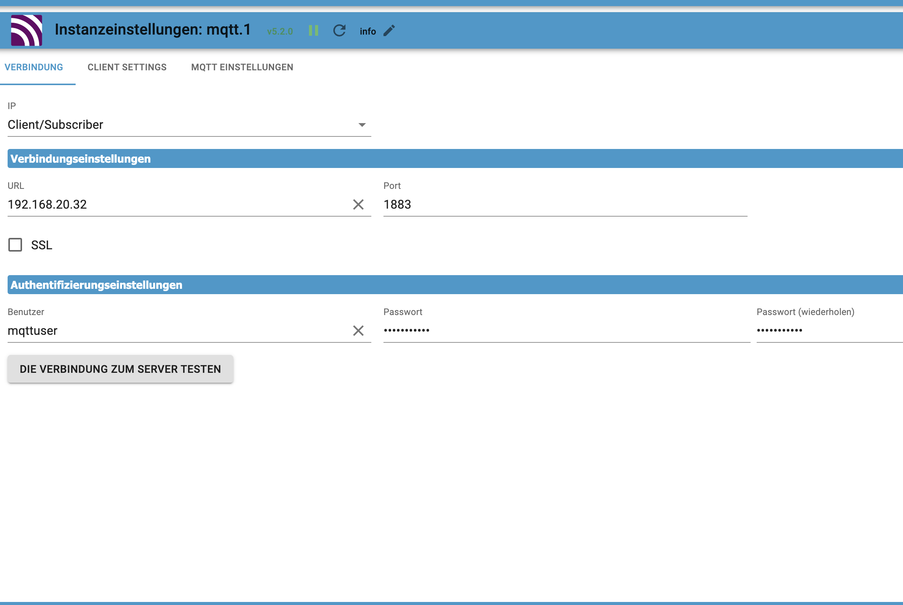The image size is (903, 605).
Task: Clear the Benutzer field with X
Action: pyautogui.click(x=358, y=331)
